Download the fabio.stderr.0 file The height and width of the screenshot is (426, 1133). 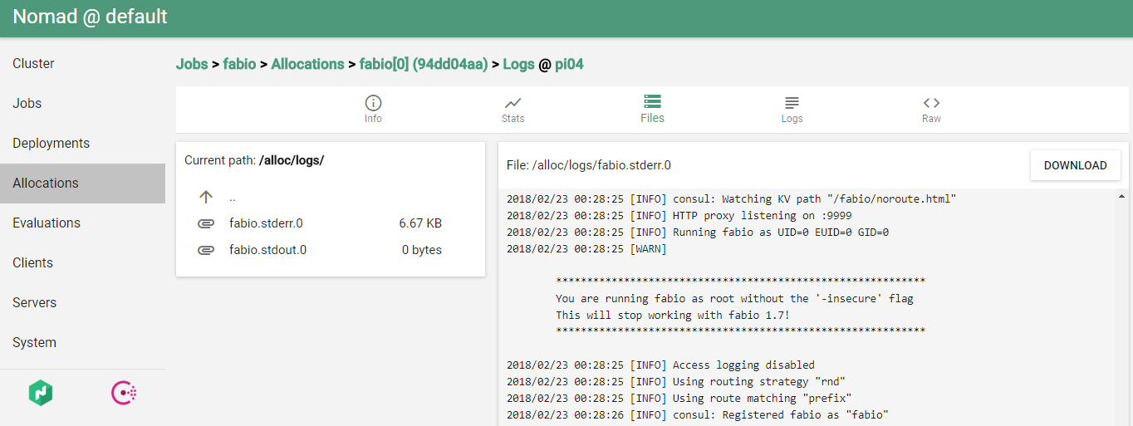coord(1075,165)
